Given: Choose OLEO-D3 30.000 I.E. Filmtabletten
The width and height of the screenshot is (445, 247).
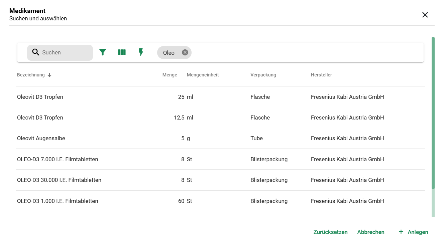Looking at the screenshot, I should [x=59, y=180].
